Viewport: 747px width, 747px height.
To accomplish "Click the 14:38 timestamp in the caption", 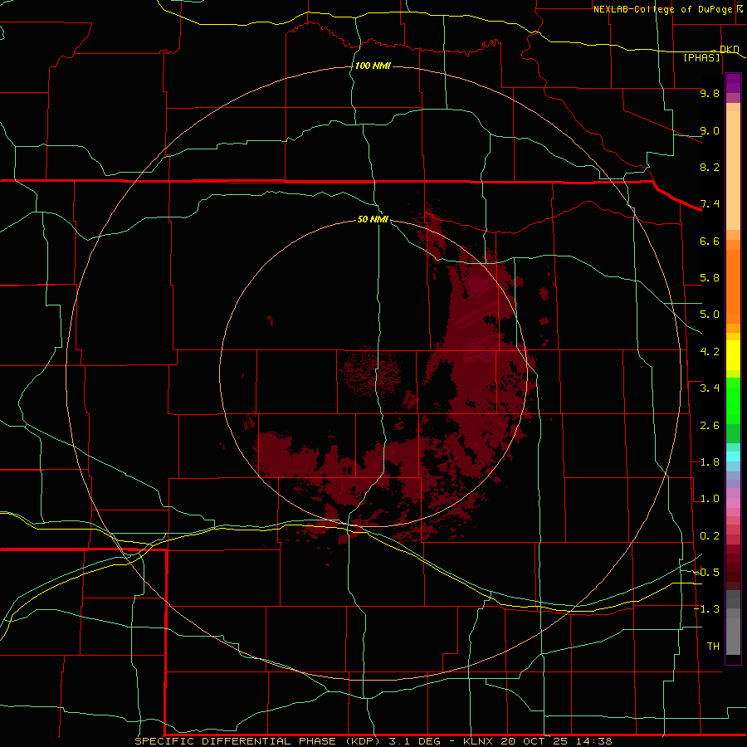I will 594,741.
